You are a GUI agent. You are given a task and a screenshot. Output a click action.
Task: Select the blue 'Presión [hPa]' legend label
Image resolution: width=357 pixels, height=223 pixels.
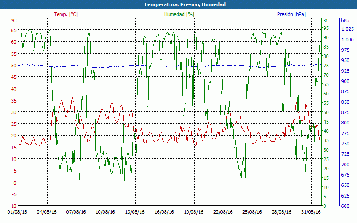point(291,14)
